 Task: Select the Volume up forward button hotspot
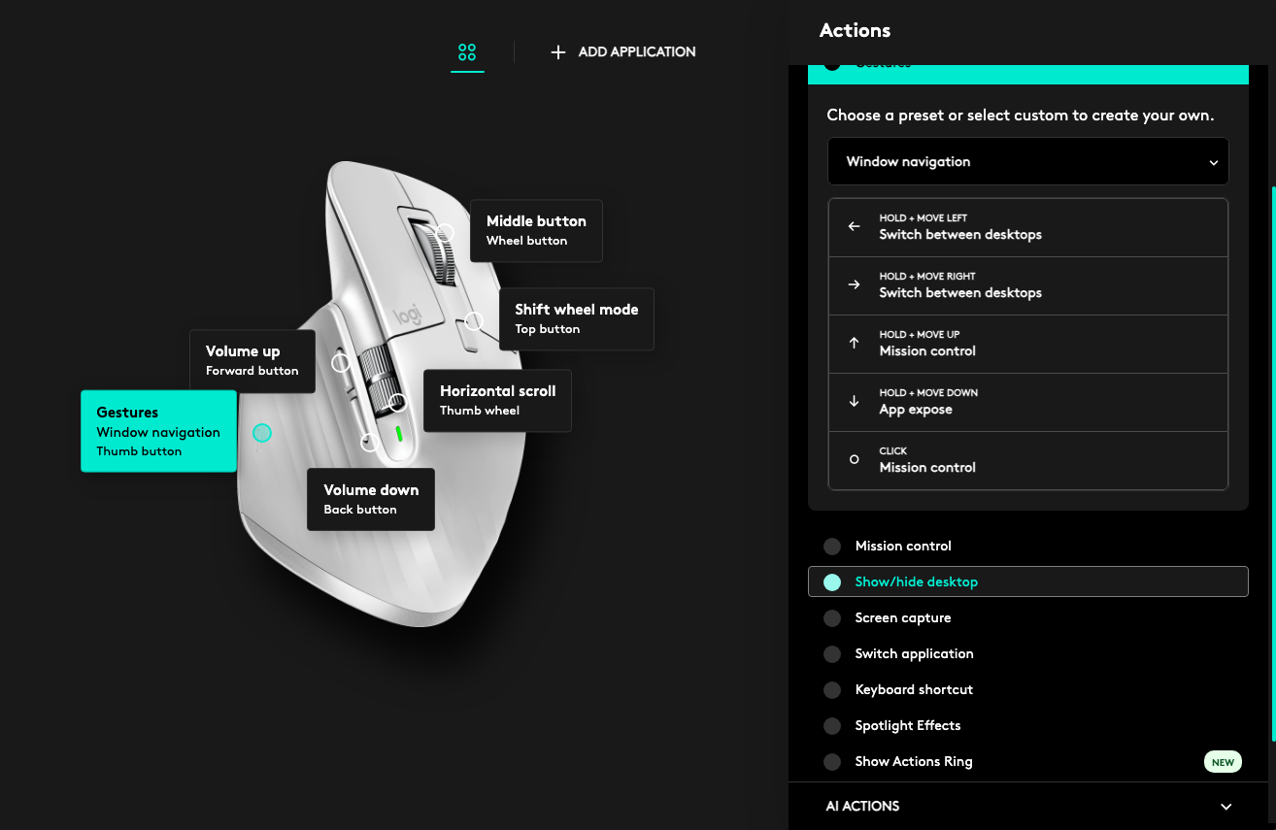341,363
